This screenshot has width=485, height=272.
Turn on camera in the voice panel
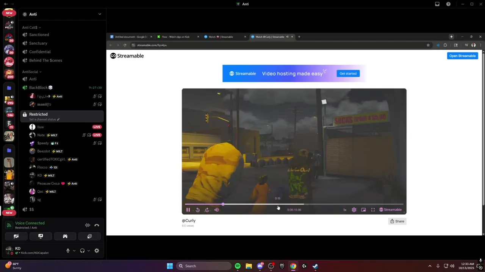tap(16, 236)
